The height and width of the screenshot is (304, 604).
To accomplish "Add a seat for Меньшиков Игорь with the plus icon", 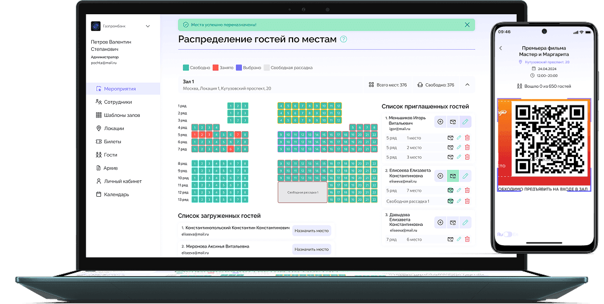I will tap(440, 121).
